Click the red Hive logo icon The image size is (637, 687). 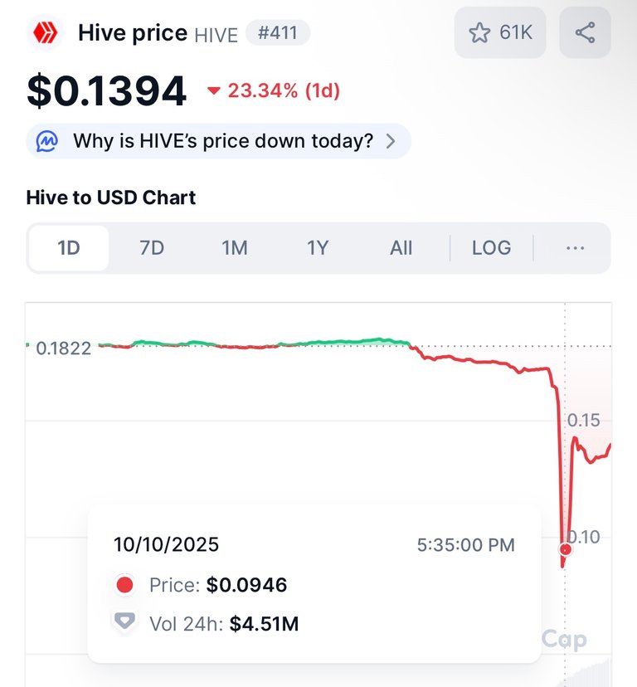tap(45, 33)
